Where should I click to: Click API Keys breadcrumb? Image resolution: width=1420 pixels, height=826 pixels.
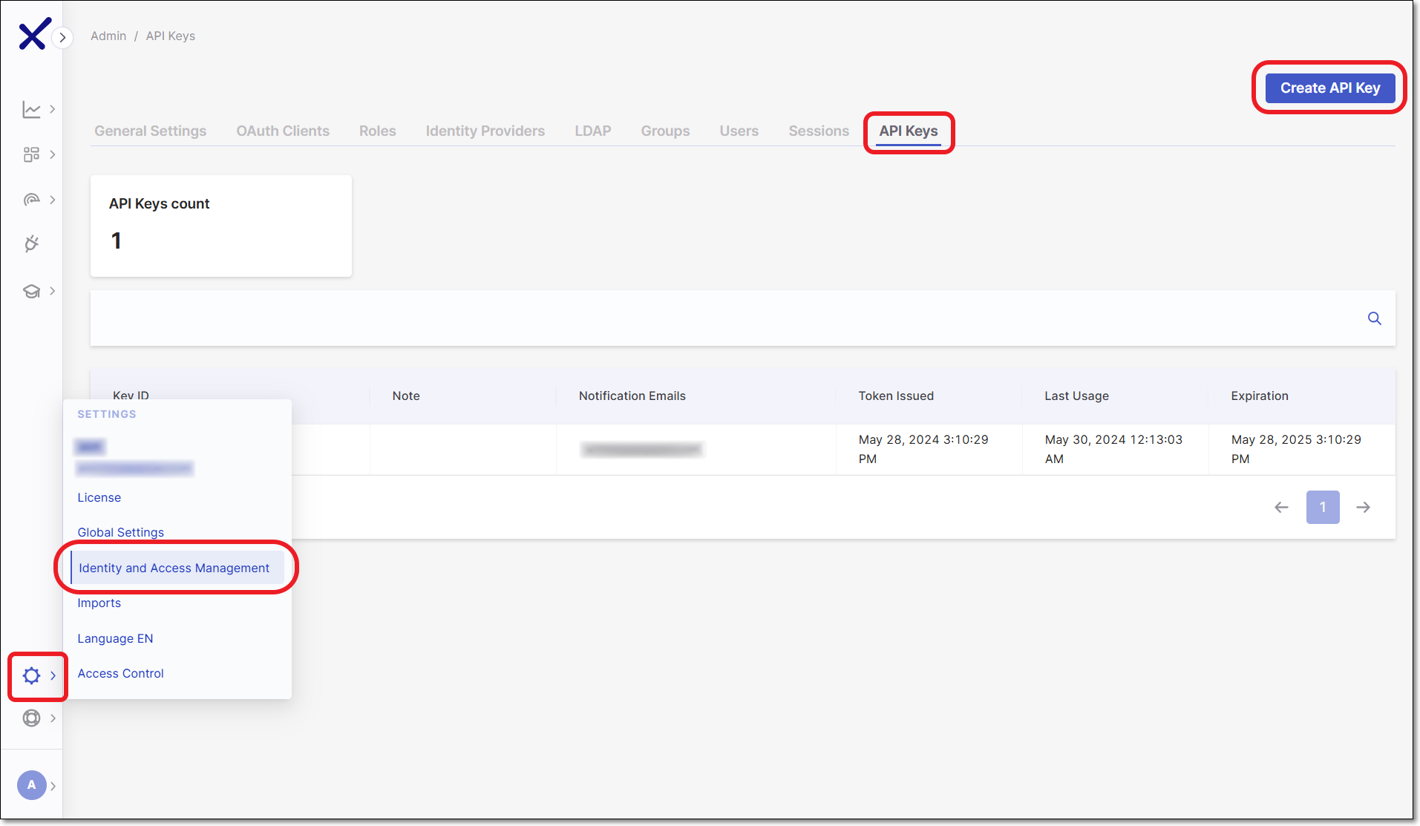tap(171, 36)
